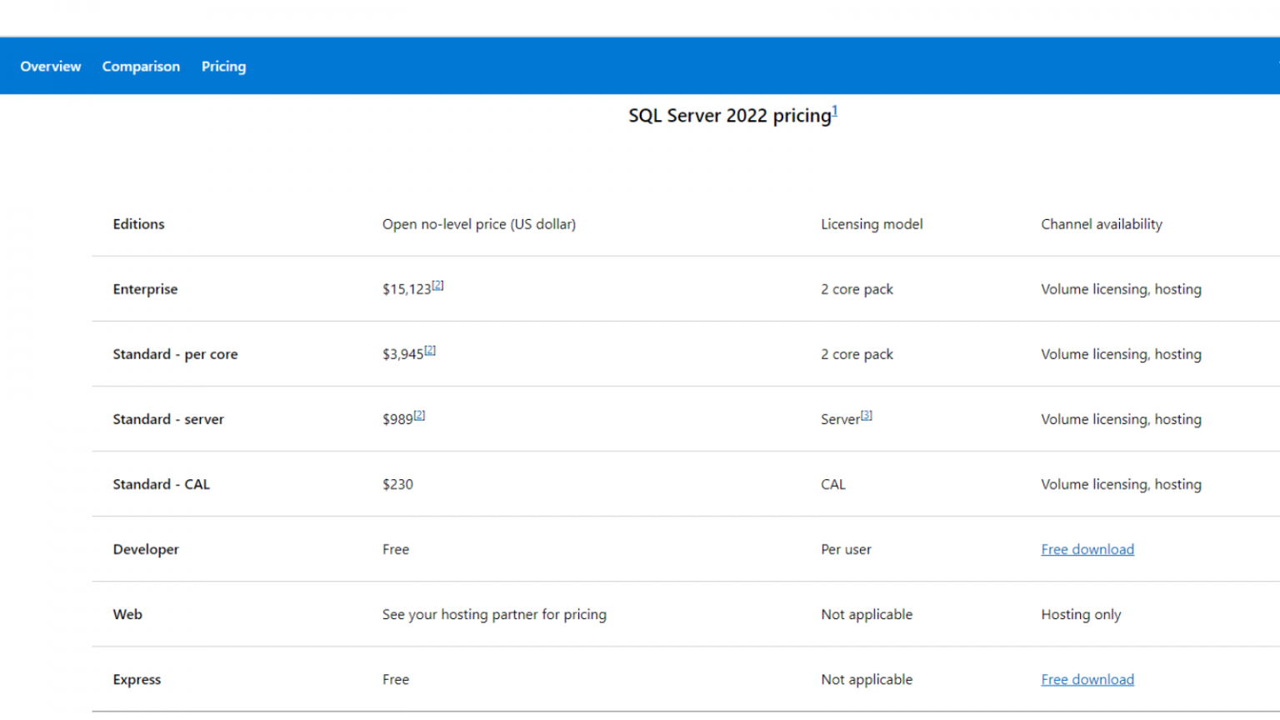Select the Pricing tab
The height and width of the screenshot is (720, 1280).
pyautogui.click(x=223, y=66)
